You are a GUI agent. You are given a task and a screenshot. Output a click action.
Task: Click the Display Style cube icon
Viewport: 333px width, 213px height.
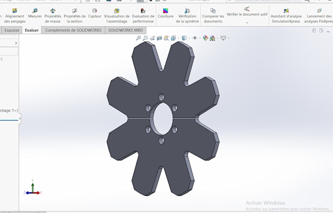[x=184, y=38]
